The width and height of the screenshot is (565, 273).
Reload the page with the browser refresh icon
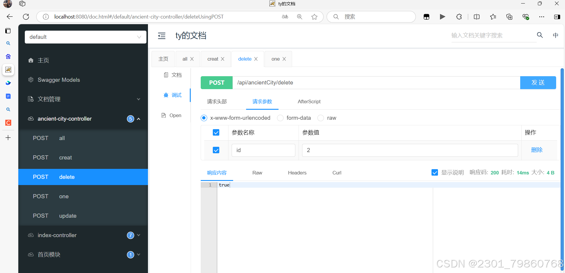coord(26,17)
